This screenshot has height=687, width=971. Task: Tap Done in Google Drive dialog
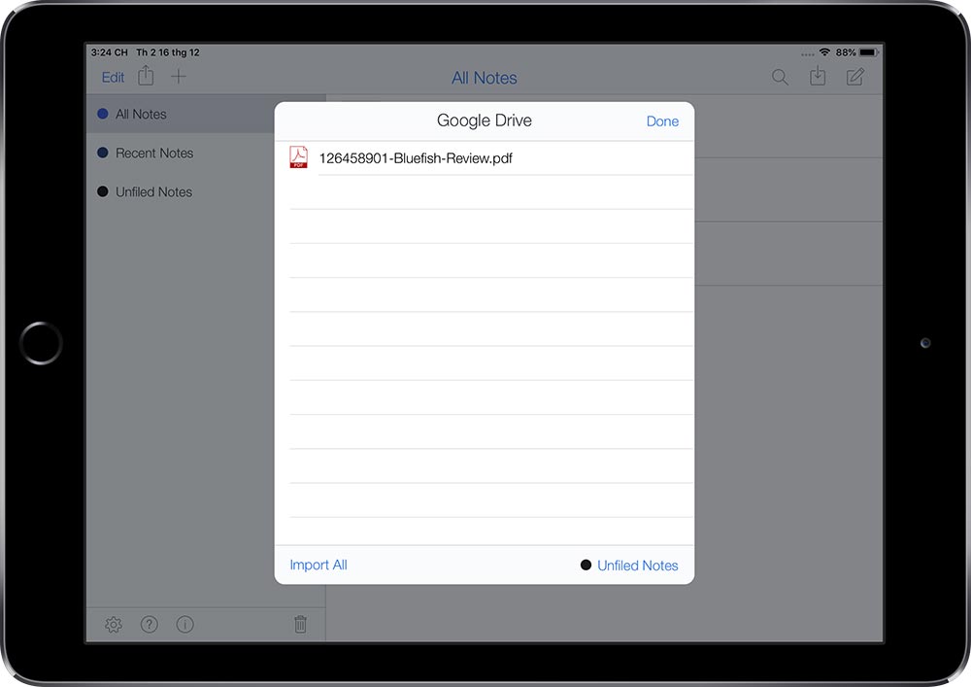(x=662, y=121)
